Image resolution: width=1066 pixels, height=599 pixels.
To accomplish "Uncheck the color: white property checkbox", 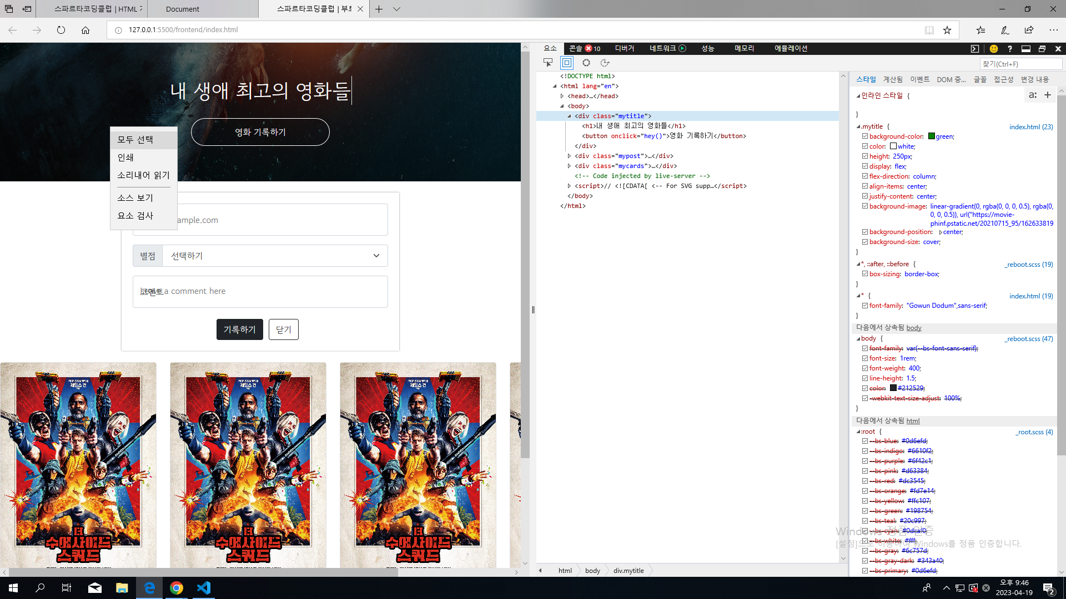I will [x=865, y=146].
